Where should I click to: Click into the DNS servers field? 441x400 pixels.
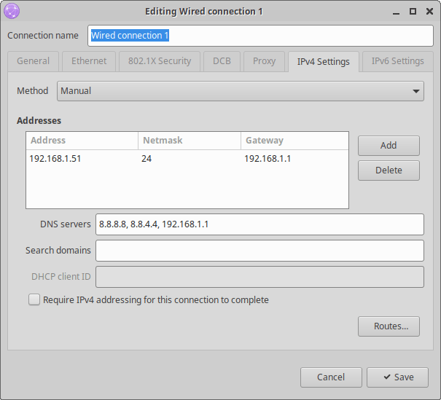259,224
